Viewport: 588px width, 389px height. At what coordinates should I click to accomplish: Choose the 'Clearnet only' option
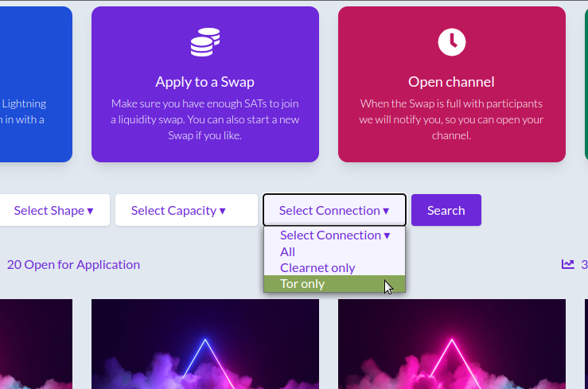pos(334,268)
